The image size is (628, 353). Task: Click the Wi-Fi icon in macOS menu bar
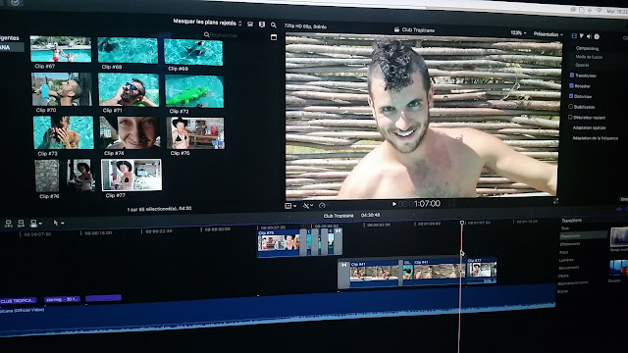[x=600, y=11]
